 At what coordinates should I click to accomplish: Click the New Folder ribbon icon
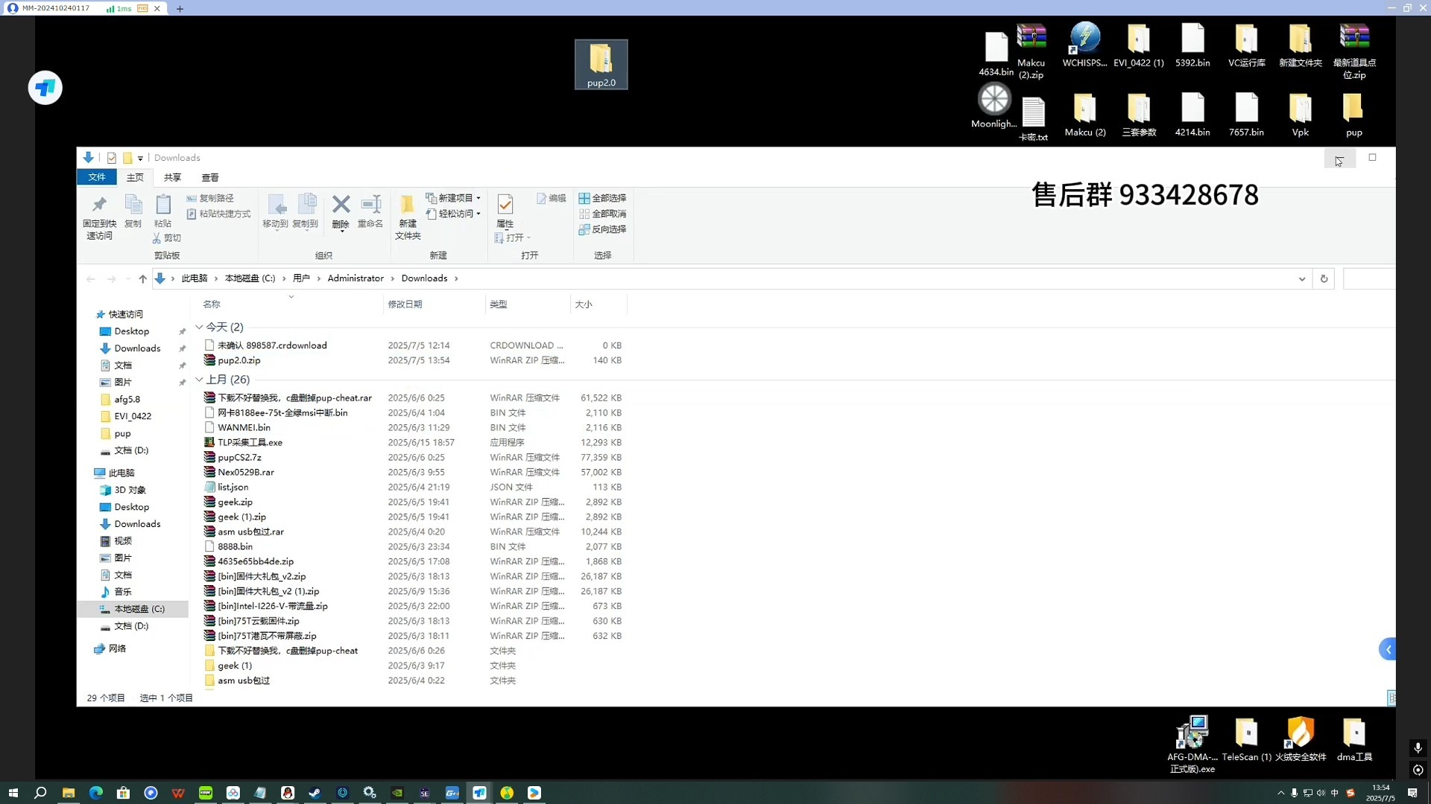pos(407,205)
